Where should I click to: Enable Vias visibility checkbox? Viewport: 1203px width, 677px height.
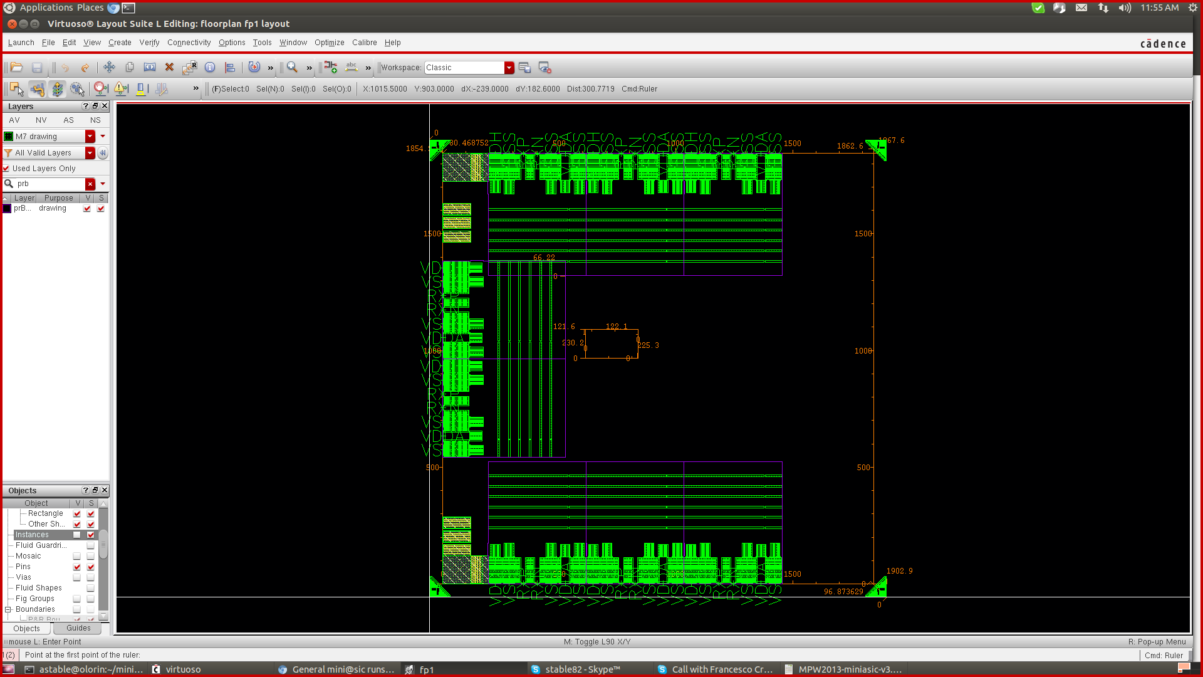pyautogui.click(x=77, y=577)
